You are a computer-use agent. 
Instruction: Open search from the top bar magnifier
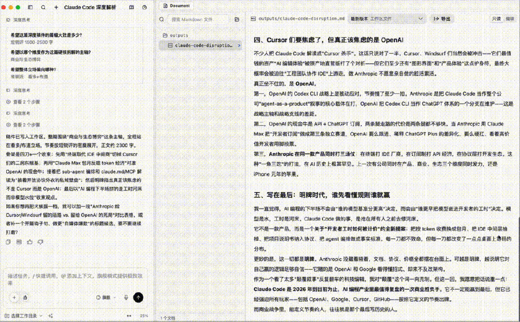click(43, 7)
